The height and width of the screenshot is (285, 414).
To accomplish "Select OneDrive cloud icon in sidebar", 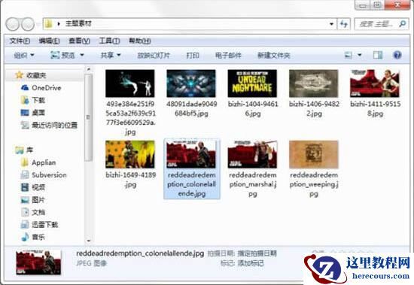I will click(25, 87).
